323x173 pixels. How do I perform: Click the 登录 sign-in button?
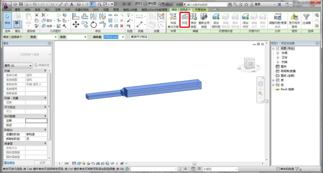(255, 4)
